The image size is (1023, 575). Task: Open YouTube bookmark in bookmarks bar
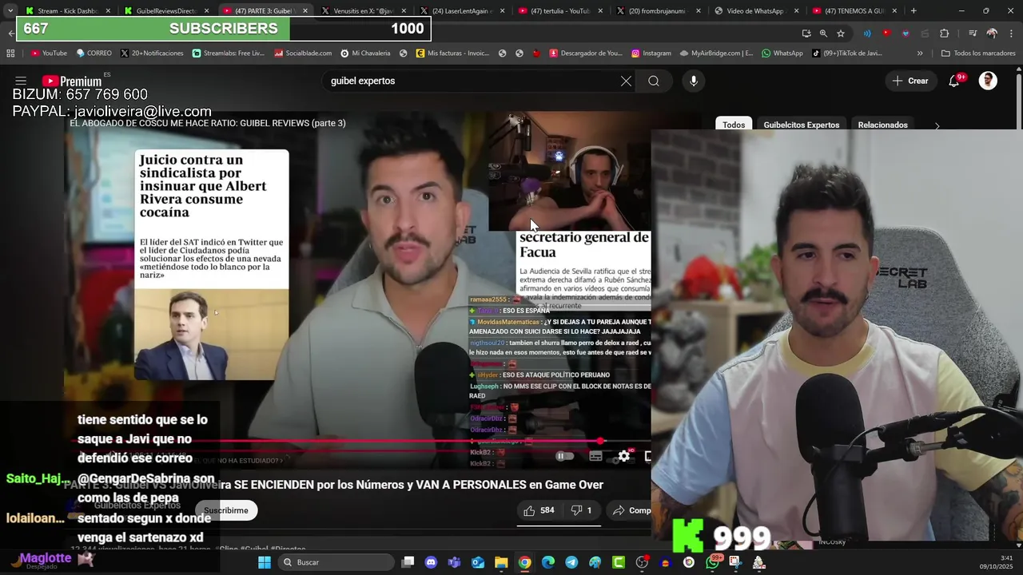49,54
